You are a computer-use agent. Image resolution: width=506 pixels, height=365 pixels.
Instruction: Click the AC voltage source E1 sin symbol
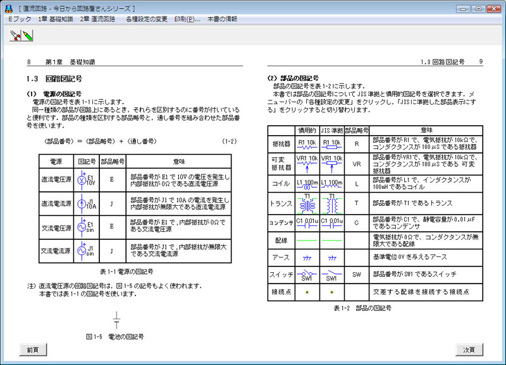coord(85,227)
